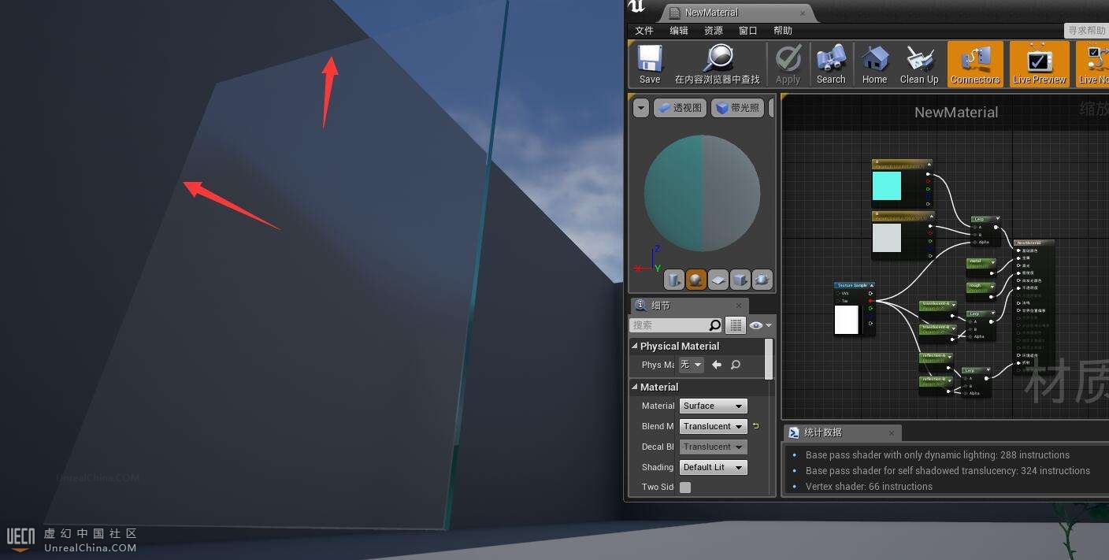Use selected physical material arrow
Screen dimensions: 1109x560
pyautogui.click(x=716, y=365)
